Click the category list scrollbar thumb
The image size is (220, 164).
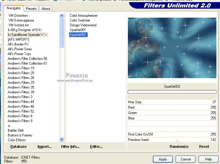pyautogui.click(x=61, y=33)
